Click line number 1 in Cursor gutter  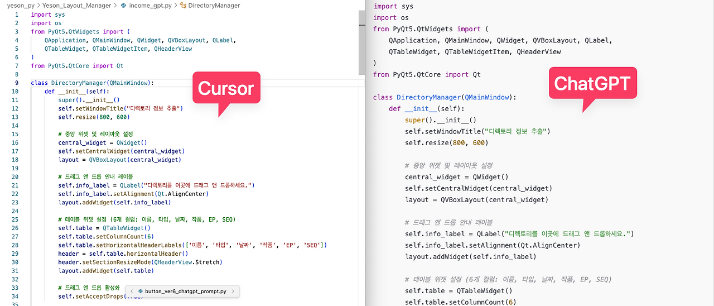click(17, 15)
